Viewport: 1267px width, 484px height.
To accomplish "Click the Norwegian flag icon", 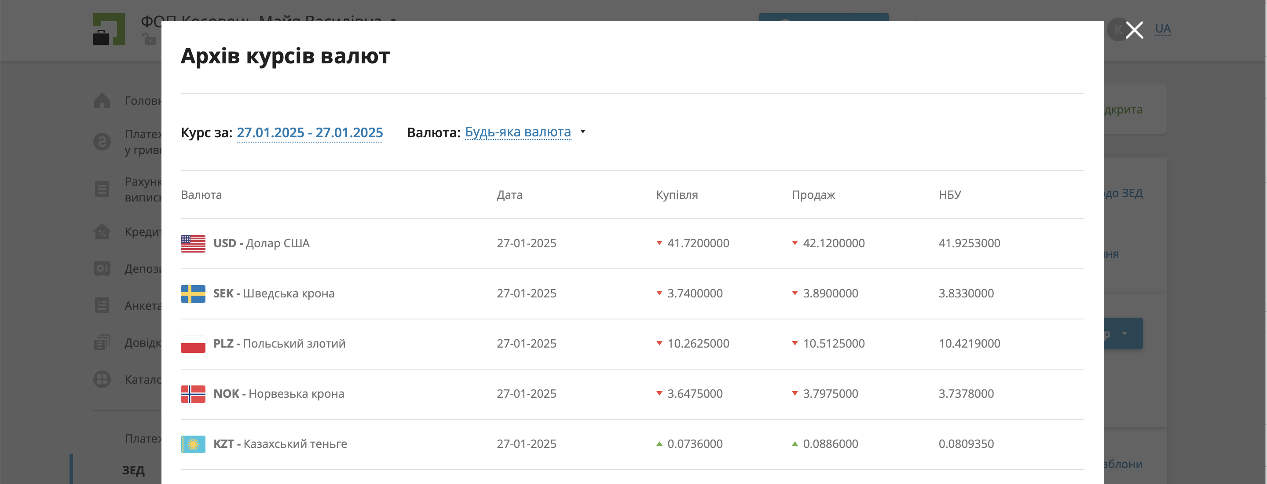I will (x=193, y=394).
